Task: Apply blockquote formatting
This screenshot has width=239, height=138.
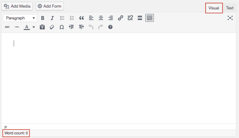Action: tap(81, 18)
